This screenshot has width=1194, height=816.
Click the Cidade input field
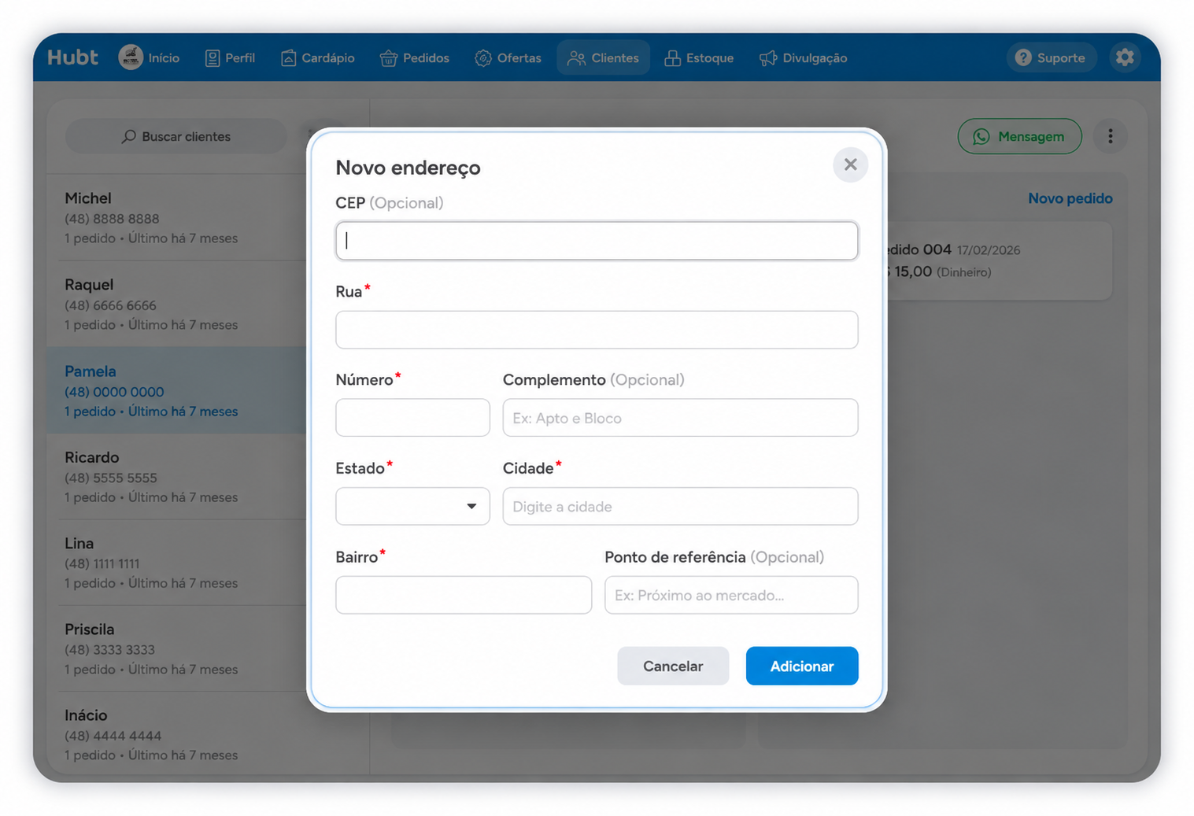680,506
